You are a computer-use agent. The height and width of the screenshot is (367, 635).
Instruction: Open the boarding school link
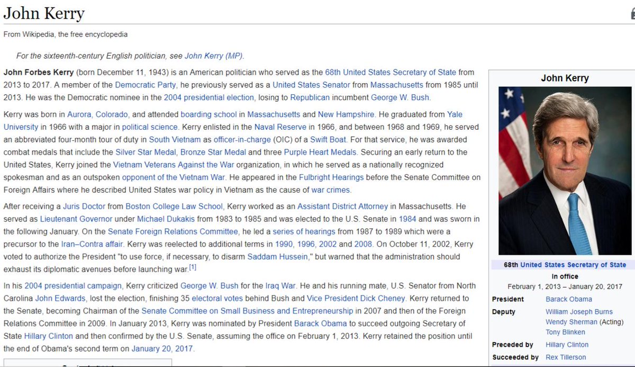(x=210, y=114)
